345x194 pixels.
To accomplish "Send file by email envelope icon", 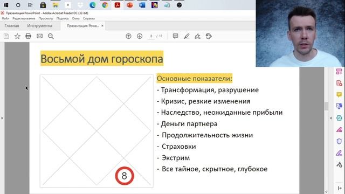I will [x=39, y=36].
